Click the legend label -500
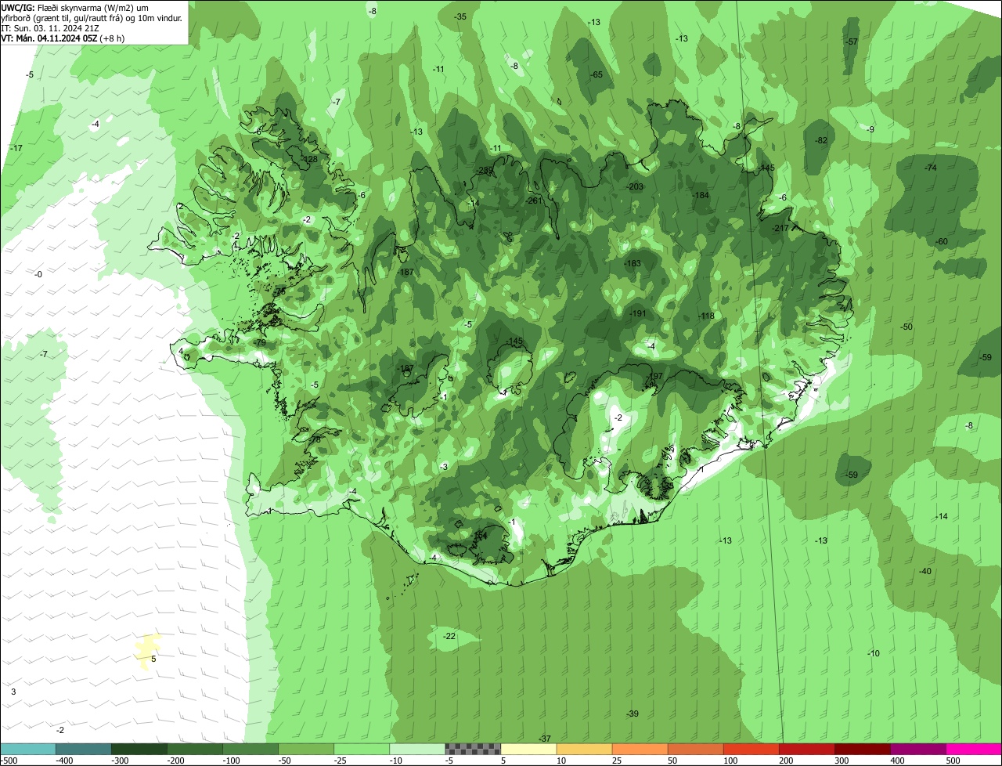Viewport: 1002px width, 766px height. pyautogui.click(x=9, y=760)
